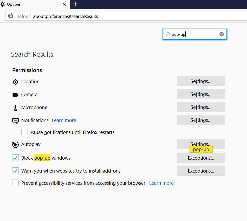Viewport: 247px width, 221px height.
Task: Clear the pop-up search text
Action: pyautogui.click(x=222, y=34)
